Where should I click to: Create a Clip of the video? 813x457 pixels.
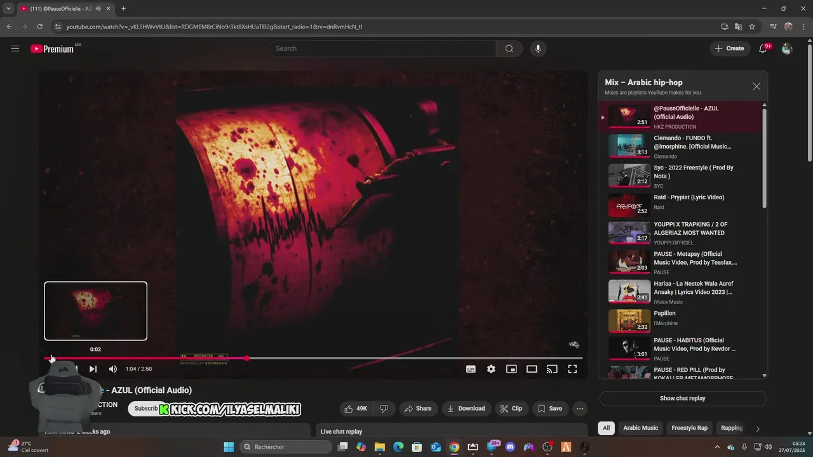coord(511,409)
